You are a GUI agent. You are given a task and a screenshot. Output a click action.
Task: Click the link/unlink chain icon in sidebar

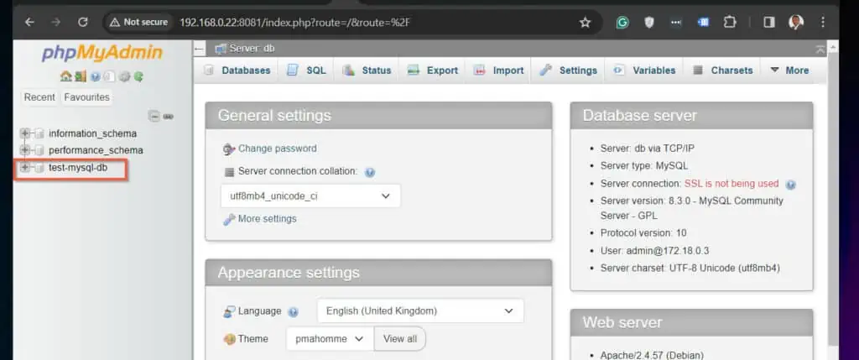point(168,116)
